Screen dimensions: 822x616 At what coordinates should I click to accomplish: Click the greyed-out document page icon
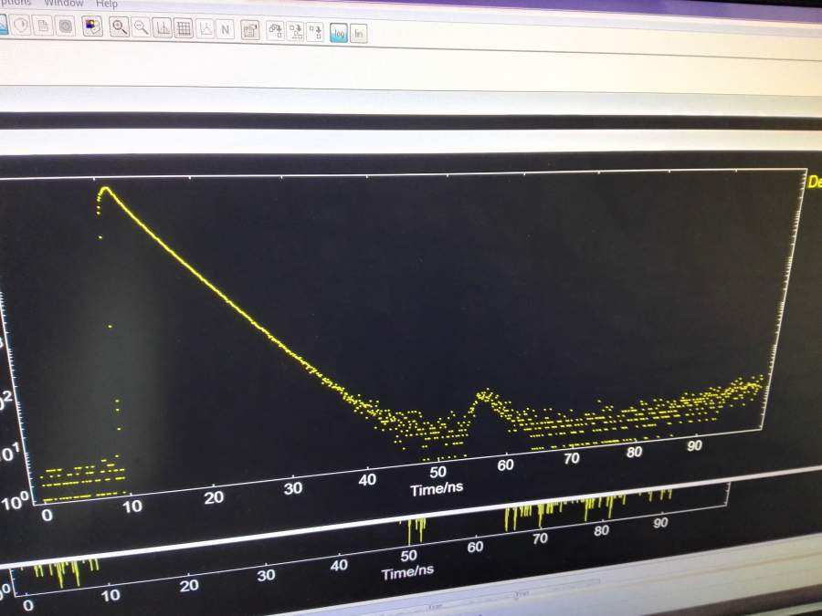43,26
